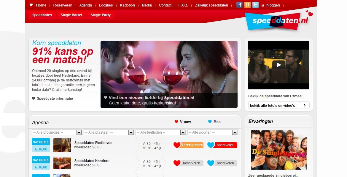Click the Speeddaten Eindhoven venue thumbnail
Image resolution: width=347 pixels, height=177 pixels.
coord(62,145)
